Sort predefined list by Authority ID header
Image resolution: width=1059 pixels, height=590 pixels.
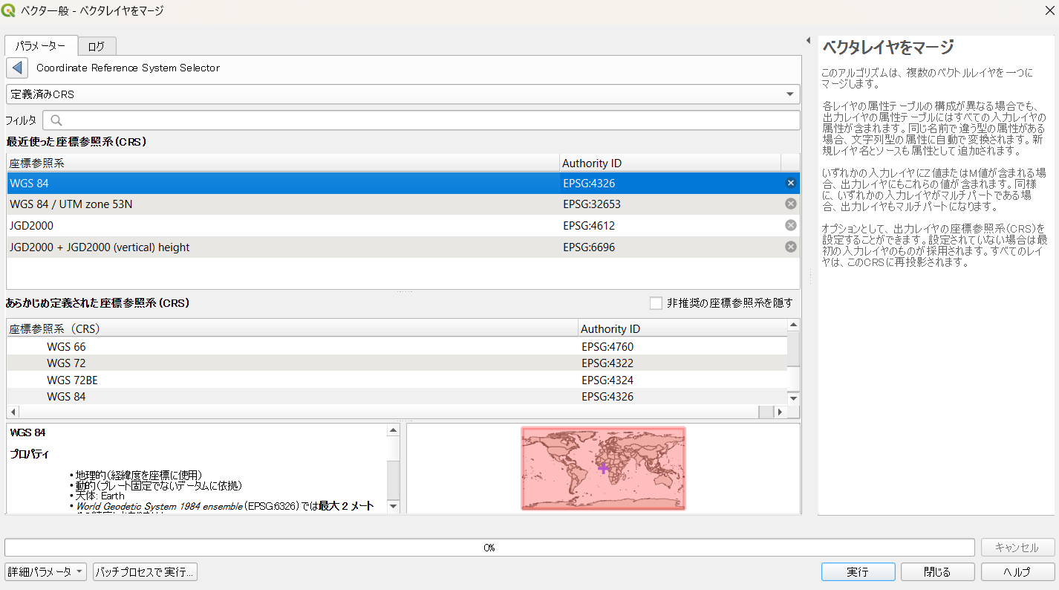682,328
